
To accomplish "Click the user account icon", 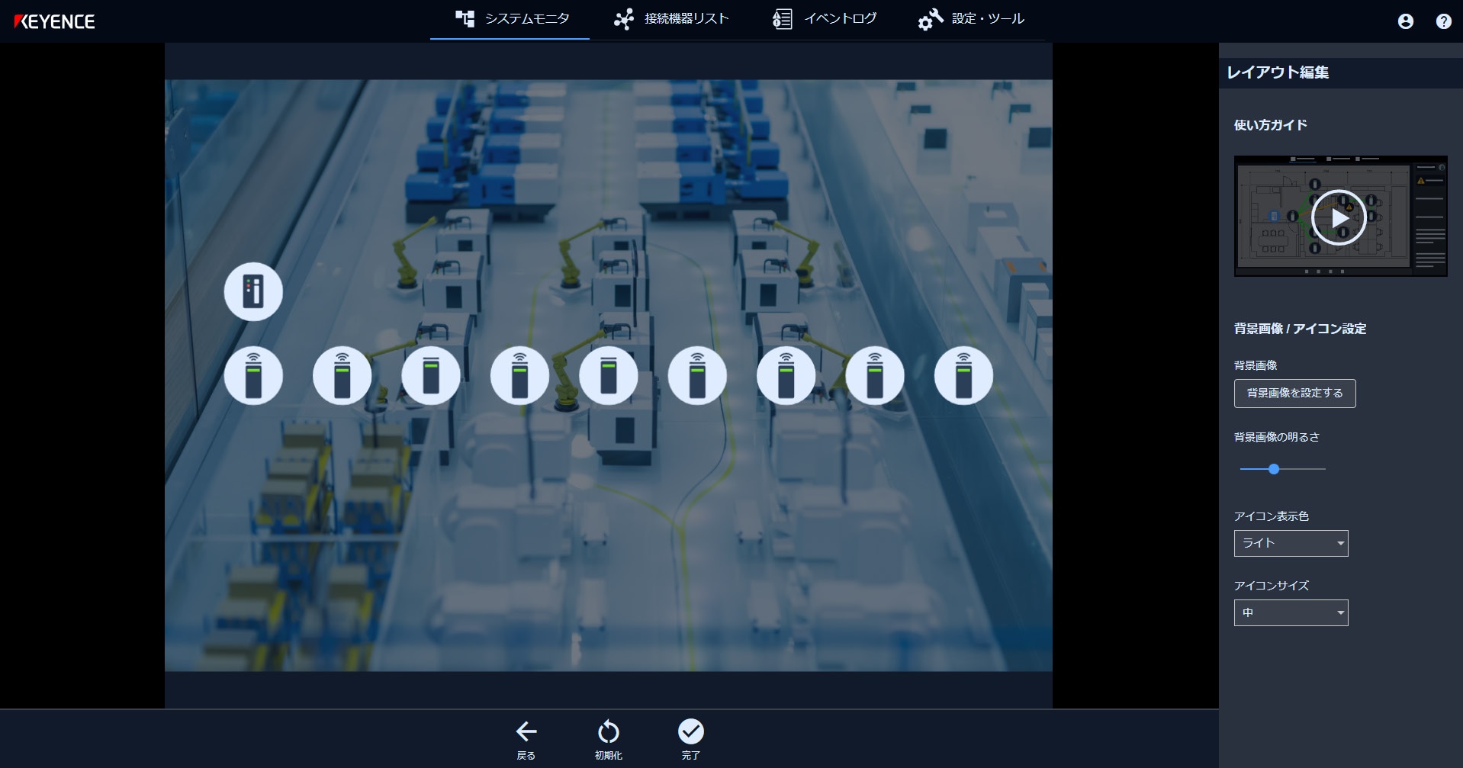I will [1405, 21].
